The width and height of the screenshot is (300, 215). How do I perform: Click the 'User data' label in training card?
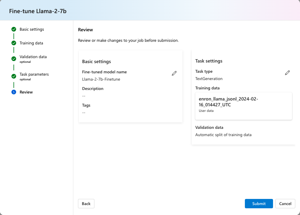[206, 111]
